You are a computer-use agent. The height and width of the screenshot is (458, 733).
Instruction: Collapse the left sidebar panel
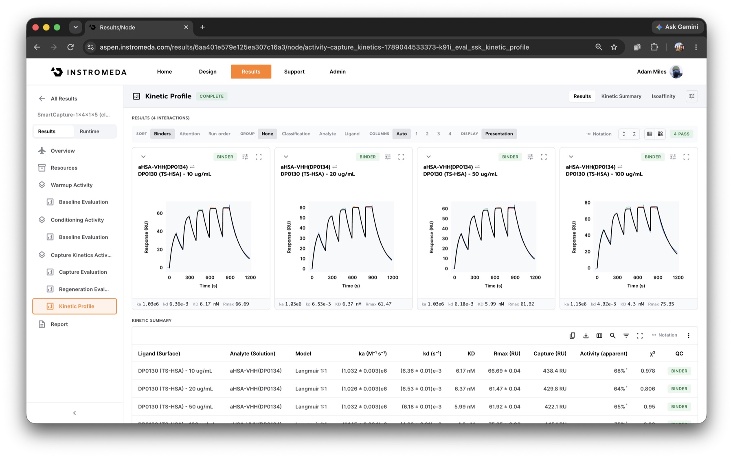pyautogui.click(x=75, y=413)
